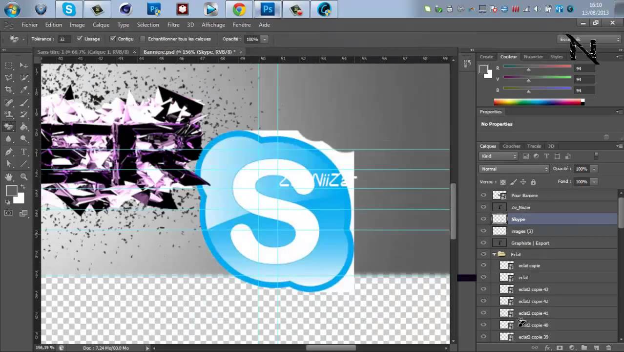Hide the Graphiste | Esport layer
The height and width of the screenshot is (352, 624).
(x=483, y=243)
